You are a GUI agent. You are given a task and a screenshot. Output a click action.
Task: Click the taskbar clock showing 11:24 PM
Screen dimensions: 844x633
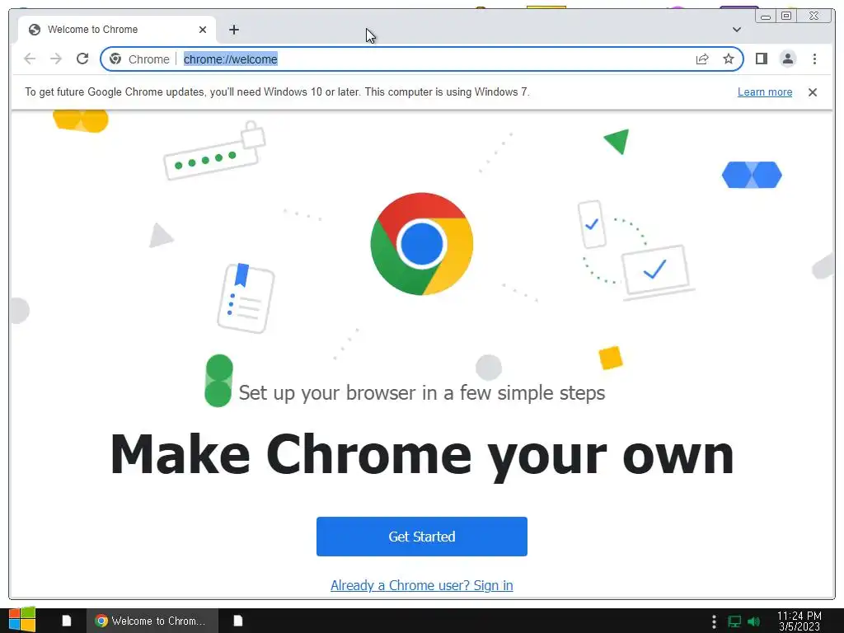click(799, 621)
